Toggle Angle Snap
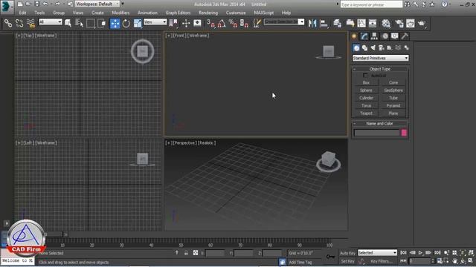 (222, 23)
